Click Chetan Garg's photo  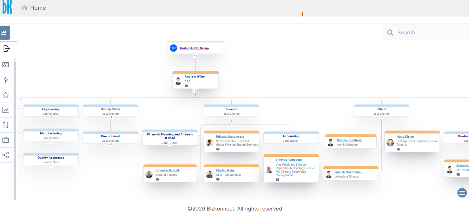pos(210,174)
